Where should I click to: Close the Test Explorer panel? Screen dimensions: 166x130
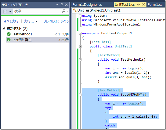(x=66, y=5)
